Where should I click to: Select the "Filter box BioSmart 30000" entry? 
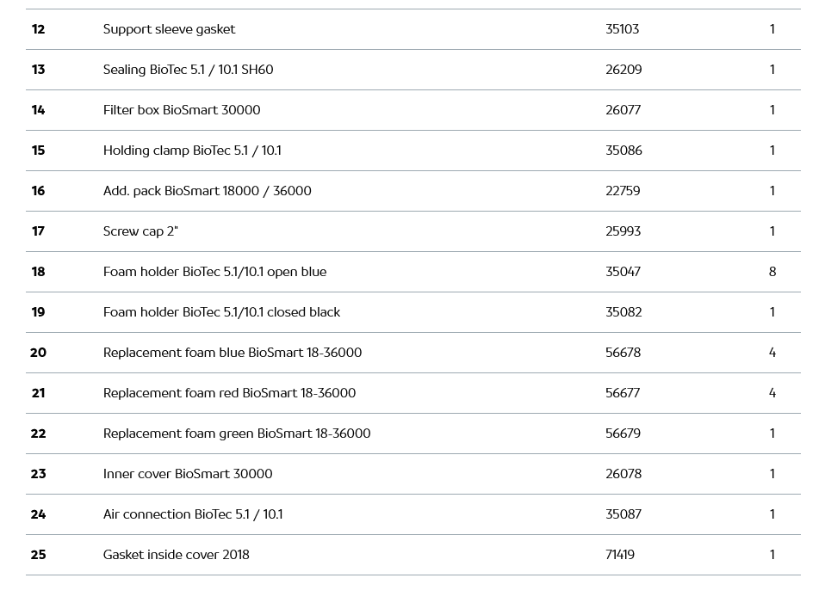182,110
